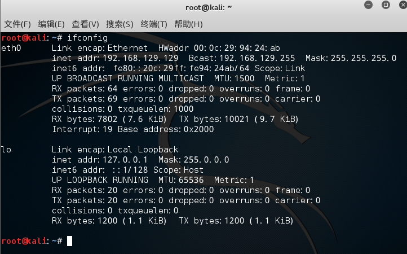The width and height of the screenshot is (407, 254).
Task: Open the 帮助(H) menu
Action: click(188, 24)
